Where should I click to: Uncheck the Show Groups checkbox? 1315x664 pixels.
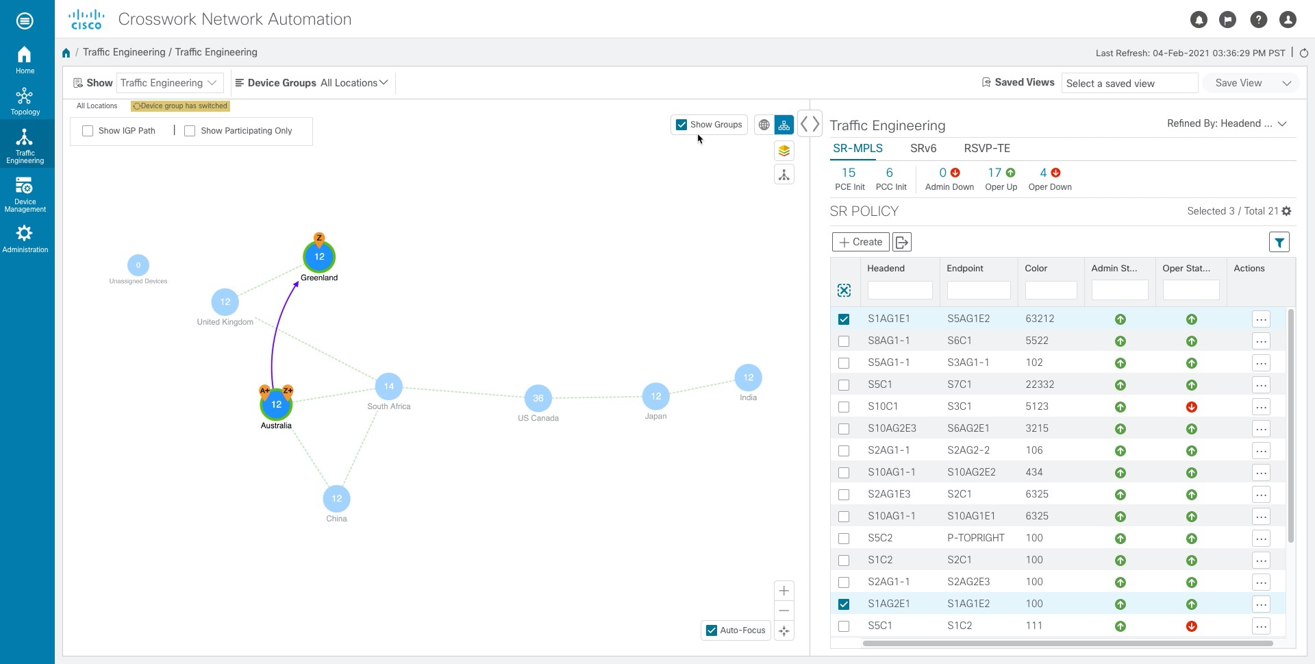point(681,125)
